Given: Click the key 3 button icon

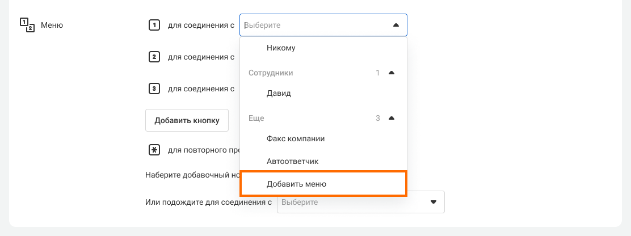Looking at the screenshot, I should (153, 88).
